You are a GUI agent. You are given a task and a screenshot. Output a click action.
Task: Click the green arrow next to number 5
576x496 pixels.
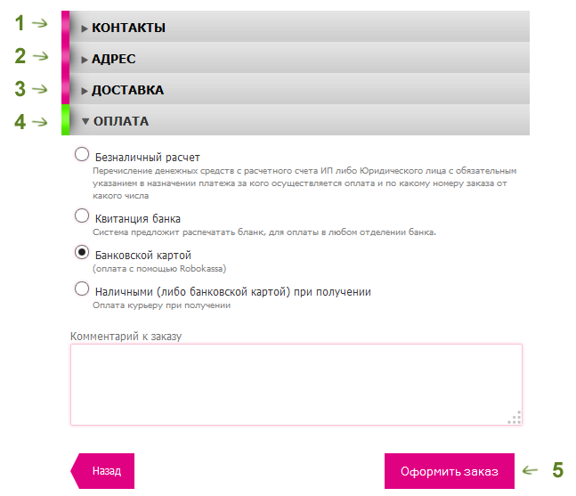(x=530, y=470)
